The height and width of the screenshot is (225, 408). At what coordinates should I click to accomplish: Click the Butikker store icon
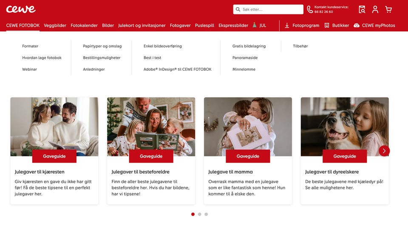327,25
